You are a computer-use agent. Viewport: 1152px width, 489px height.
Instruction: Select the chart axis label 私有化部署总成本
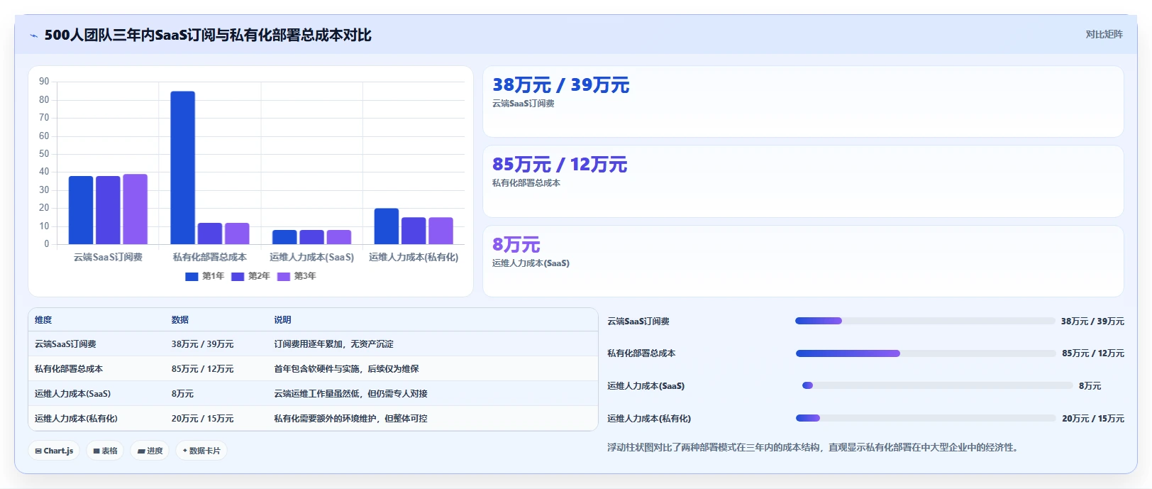[210, 257]
